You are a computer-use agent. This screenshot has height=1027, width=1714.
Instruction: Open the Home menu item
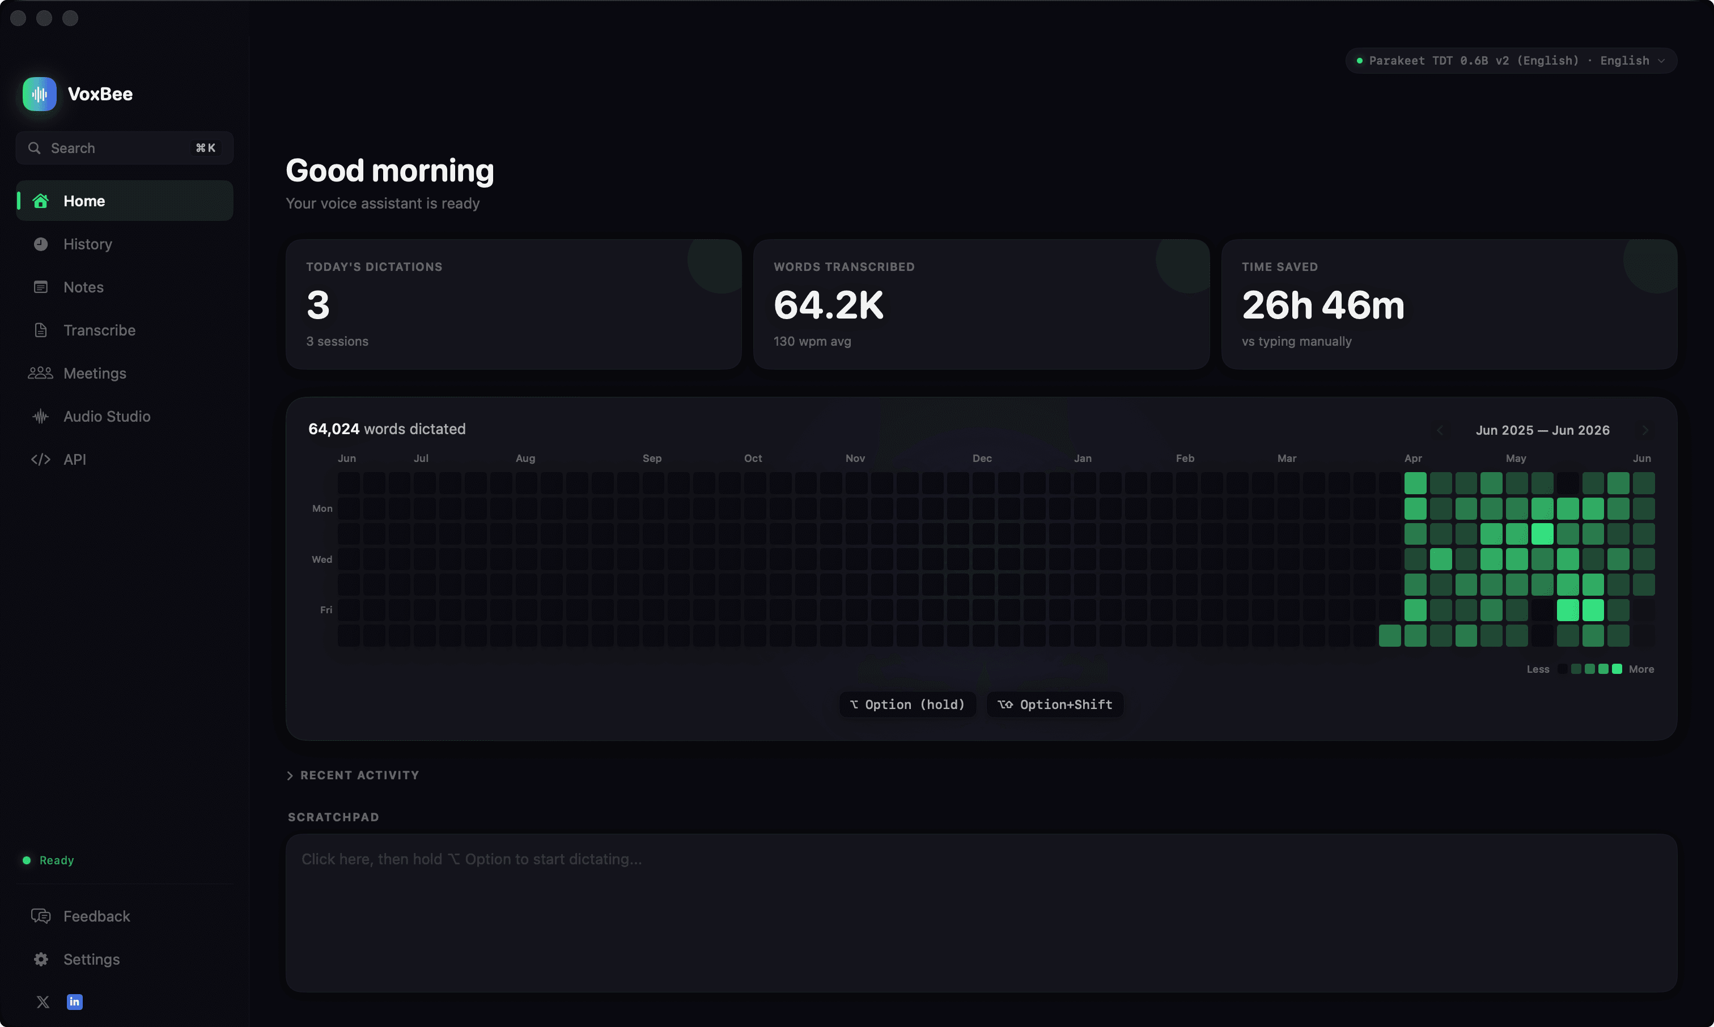pyautogui.click(x=125, y=201)
